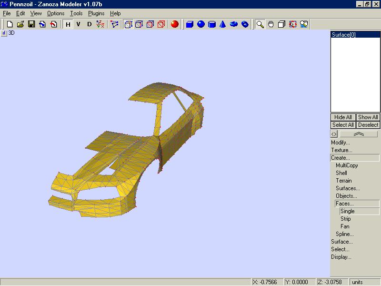This screenshot has width=381, height=286.
Task: Expand the Modify... section
Action: coord(341,143)
